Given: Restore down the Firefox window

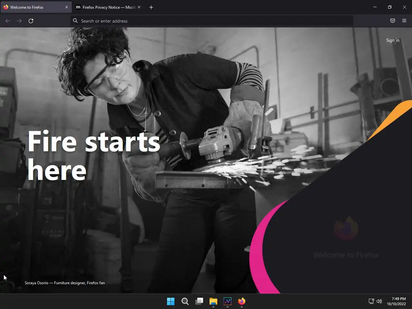Looking at the screenshot, I should click(x=390, y=7).
